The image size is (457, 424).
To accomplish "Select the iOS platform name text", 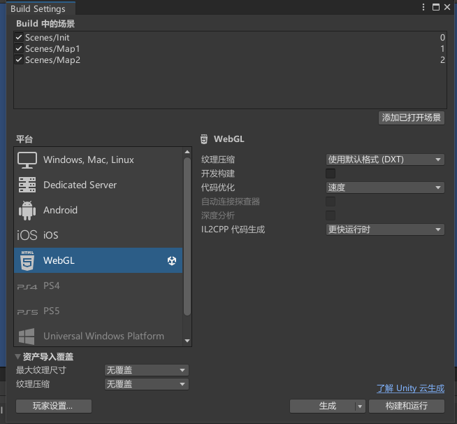I will pos(51,235).
